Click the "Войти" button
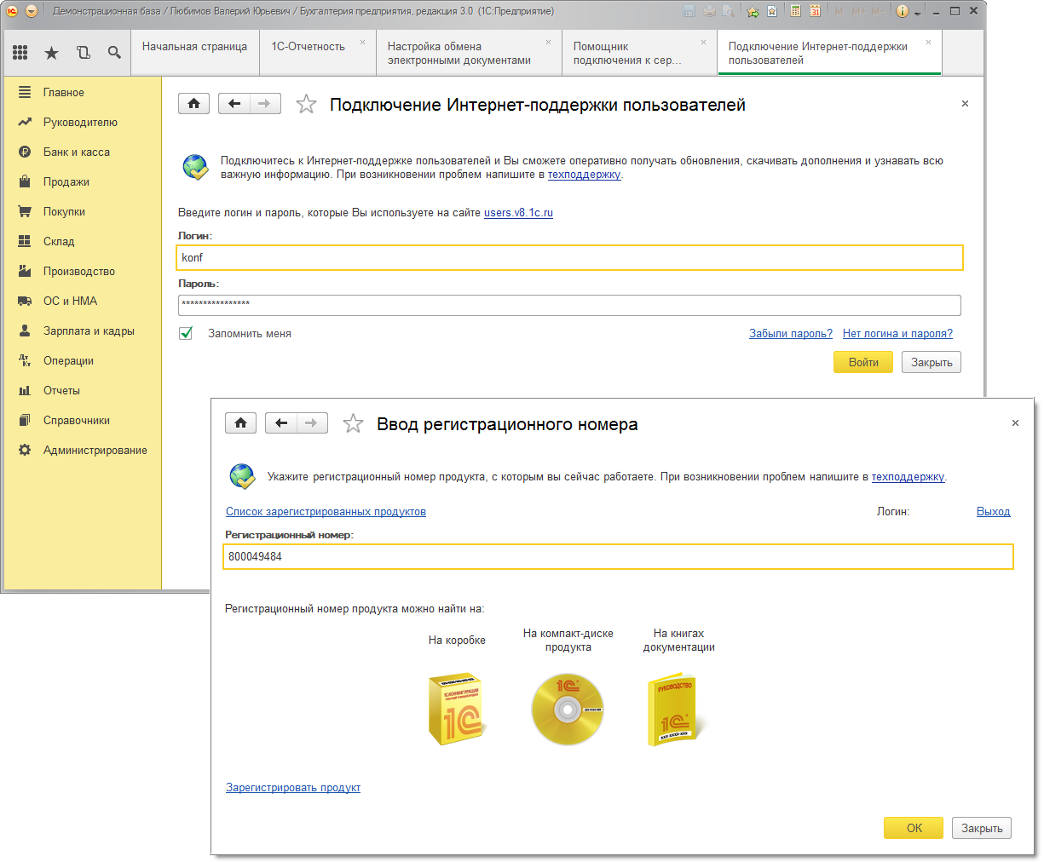 tap(862, 362)
